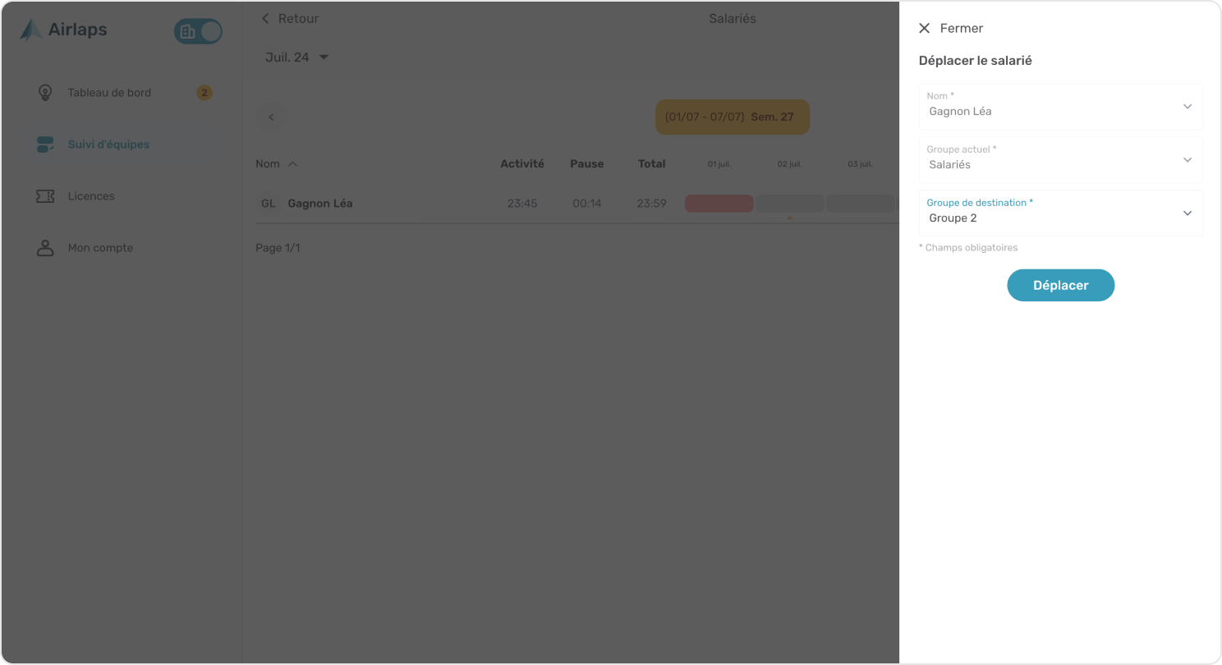Click the 00:14 pause value
This screenshot has height=665, width=1222.
(x=587, y=204)
